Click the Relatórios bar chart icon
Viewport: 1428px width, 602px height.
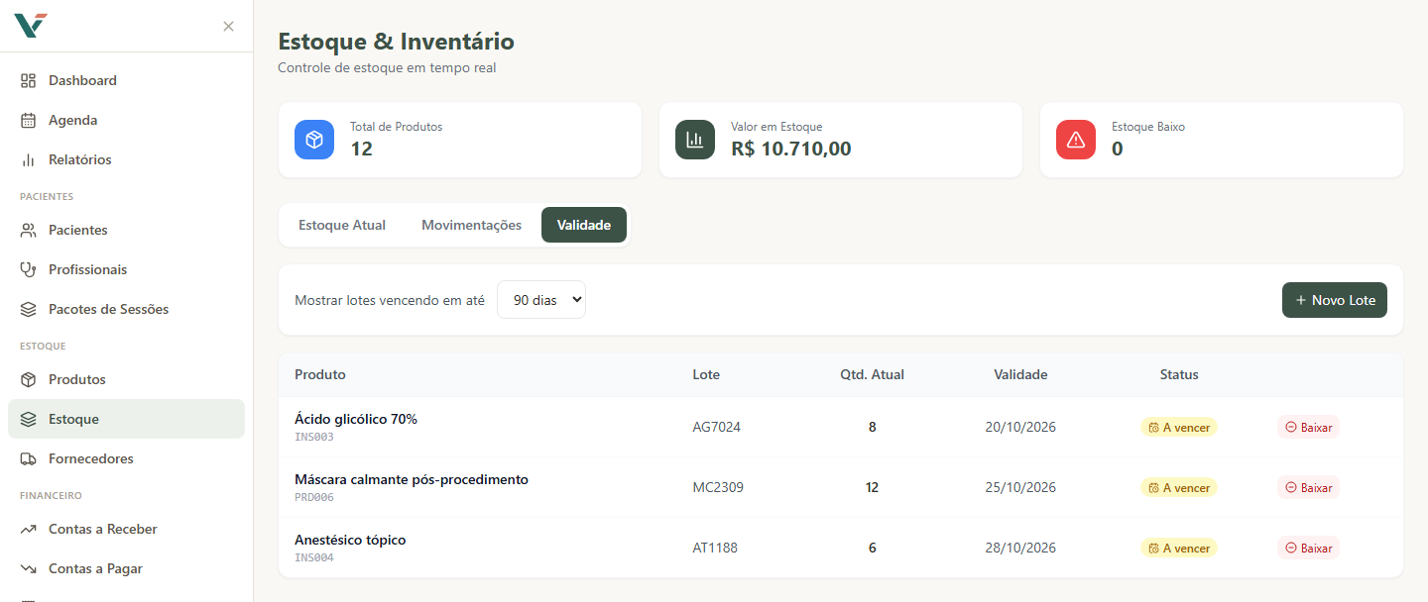tap(29, 159)
